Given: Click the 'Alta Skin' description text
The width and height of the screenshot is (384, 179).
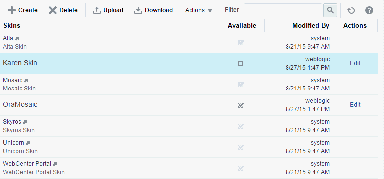Looking at the screenshot, I should [15, 47].
